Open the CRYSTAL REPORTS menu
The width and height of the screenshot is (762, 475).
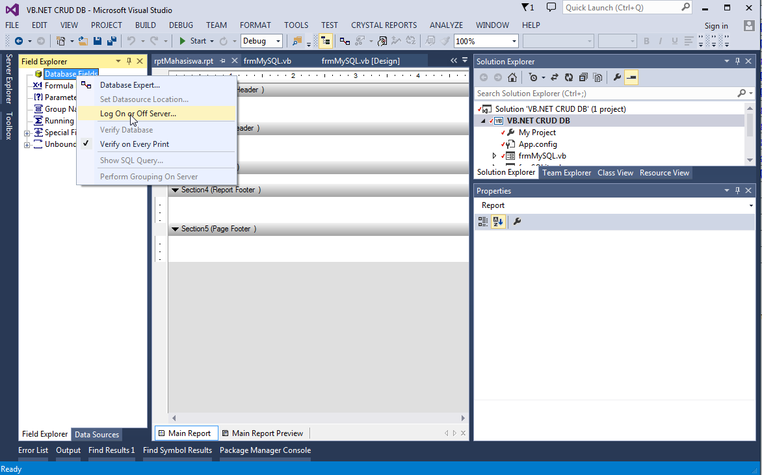384,25
